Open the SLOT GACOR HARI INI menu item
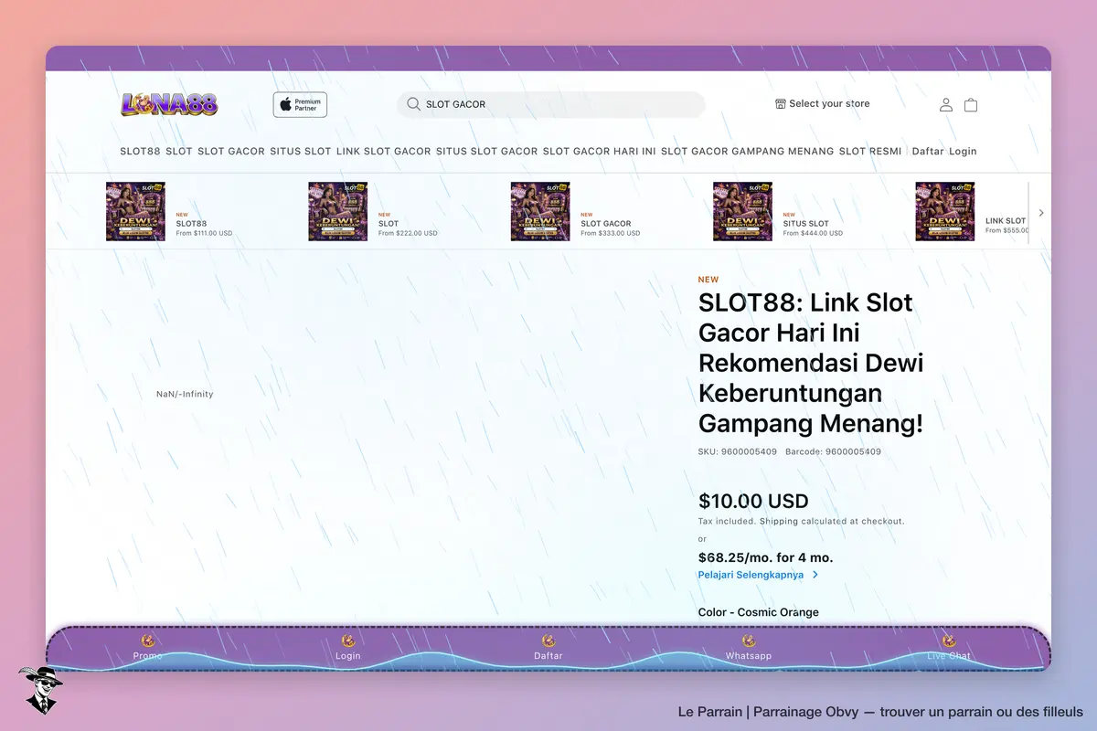 (x=600, y=152)
